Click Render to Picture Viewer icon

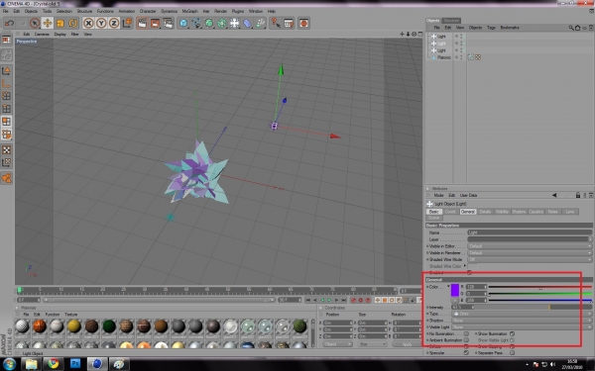[155, 23]
